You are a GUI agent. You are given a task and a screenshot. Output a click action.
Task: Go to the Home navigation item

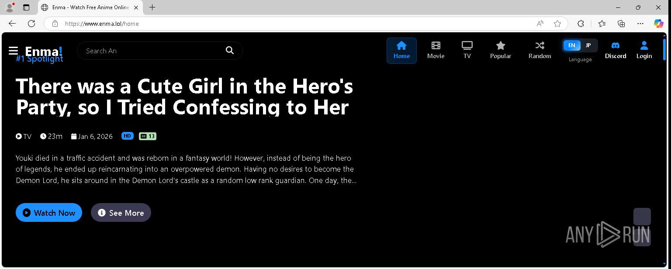401,51
